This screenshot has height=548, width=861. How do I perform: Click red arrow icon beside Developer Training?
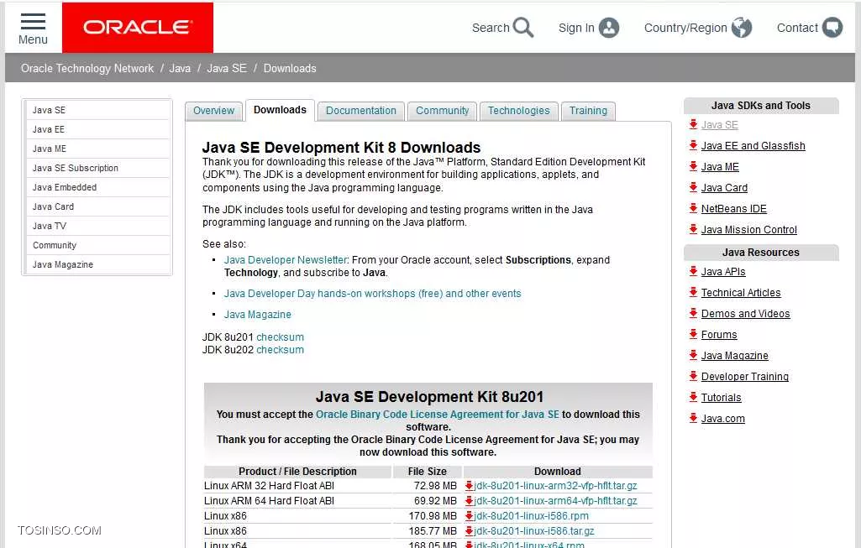694,376
